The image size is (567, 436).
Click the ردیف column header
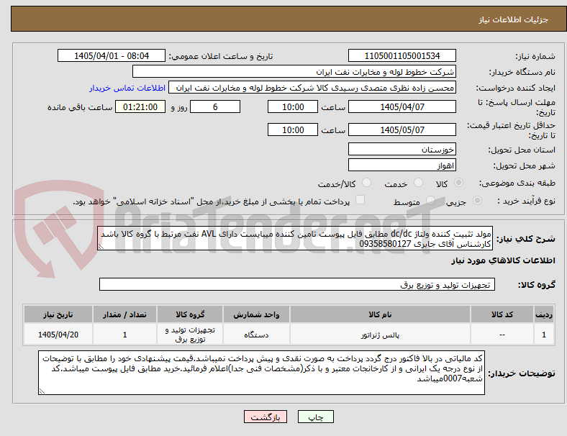[544, 314]
